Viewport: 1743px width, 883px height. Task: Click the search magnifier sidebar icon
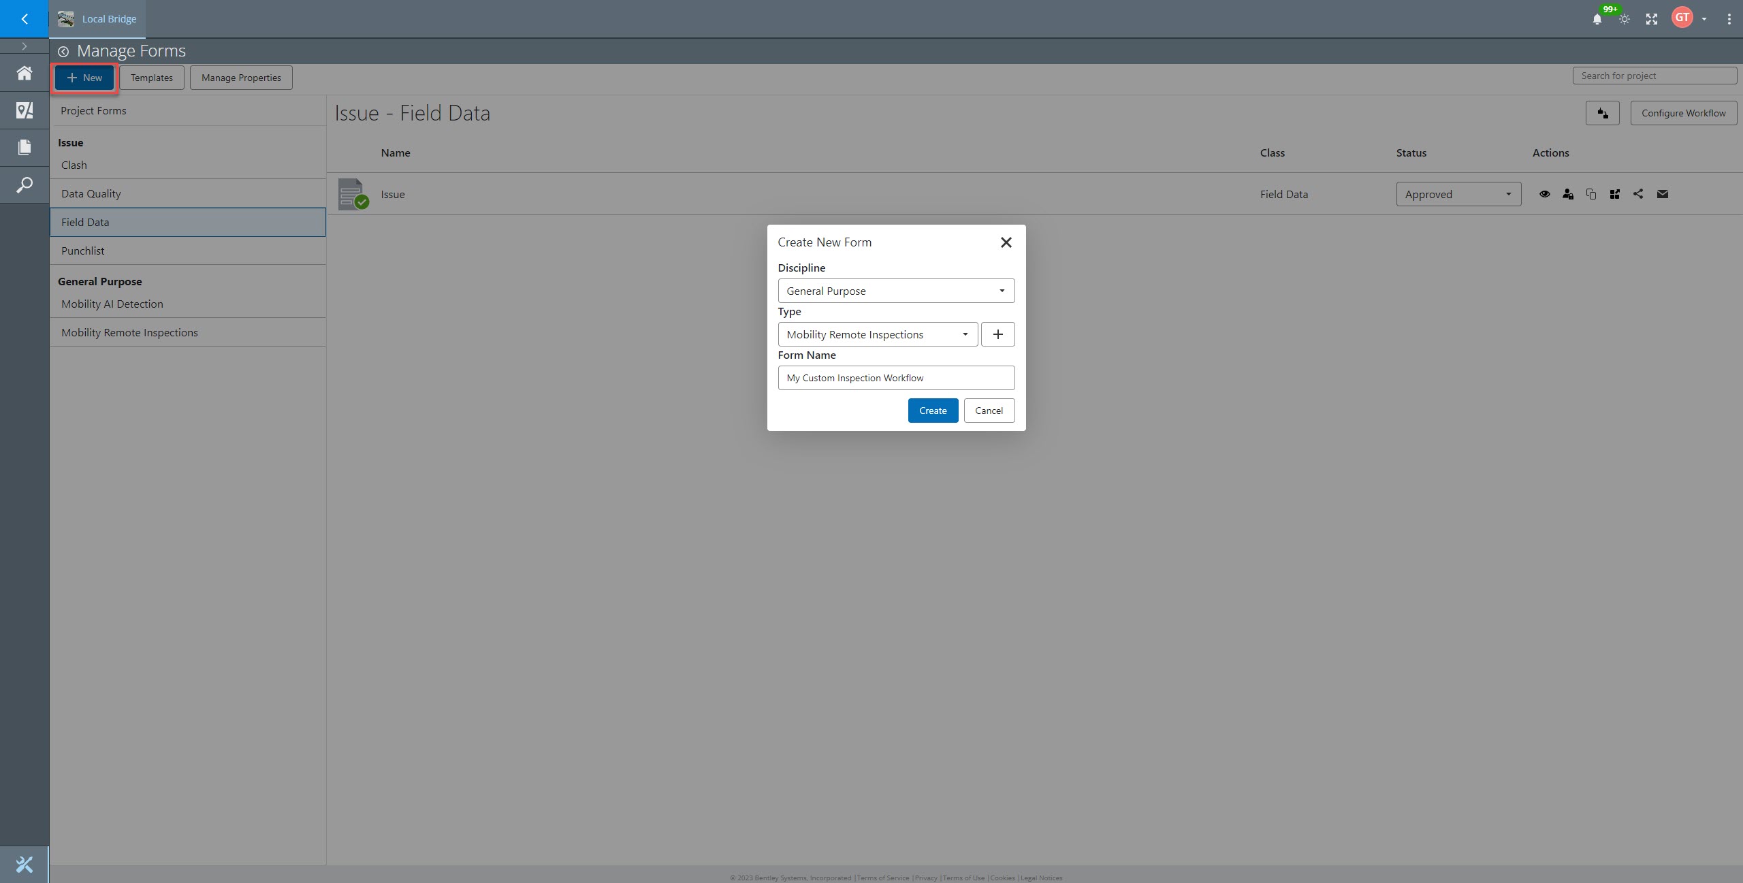[25, 184]
